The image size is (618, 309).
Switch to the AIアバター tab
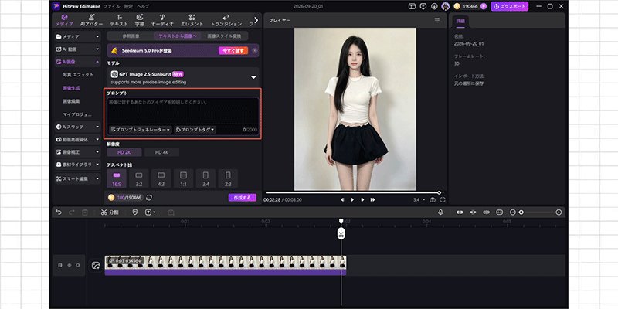91,21
